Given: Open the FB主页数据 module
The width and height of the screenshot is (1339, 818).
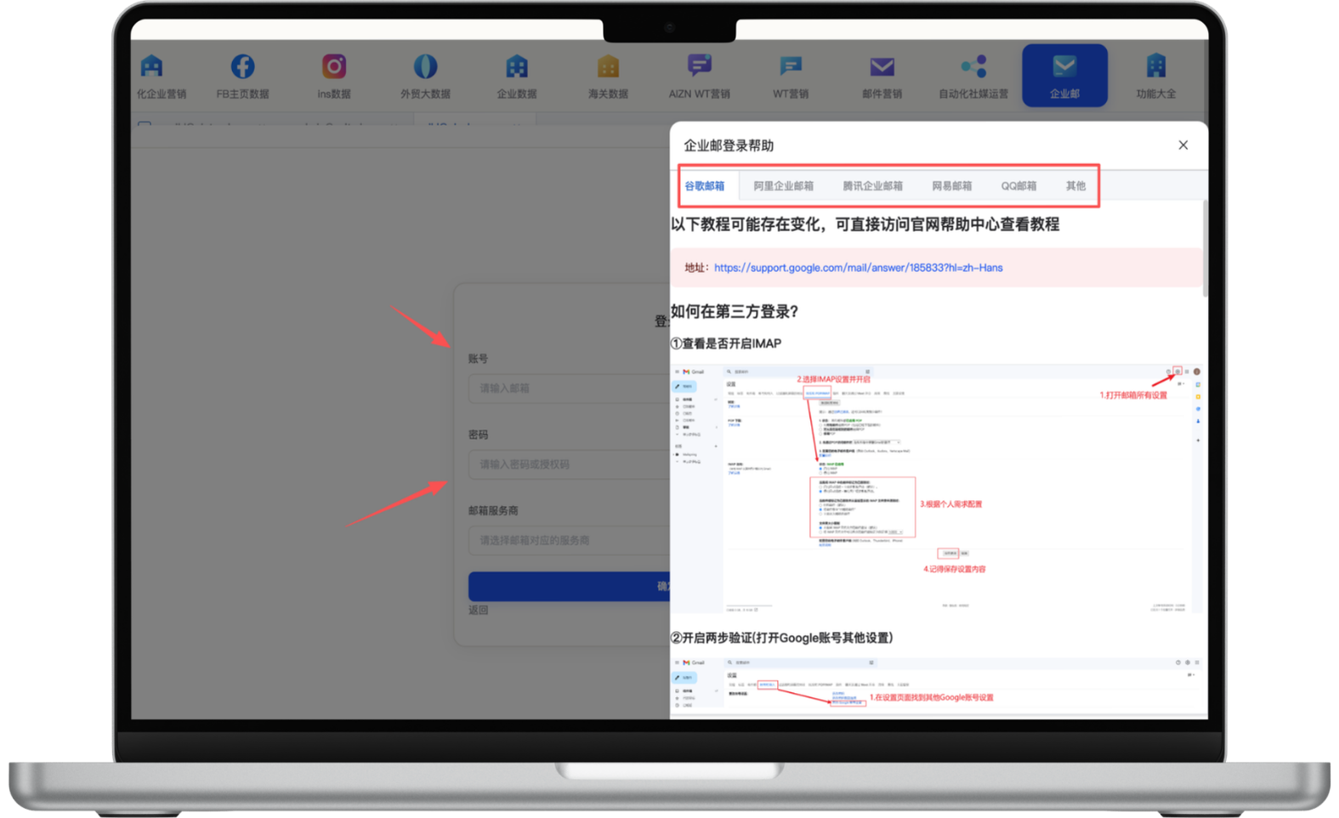Looking at the screenshot, I should (242, 76).
